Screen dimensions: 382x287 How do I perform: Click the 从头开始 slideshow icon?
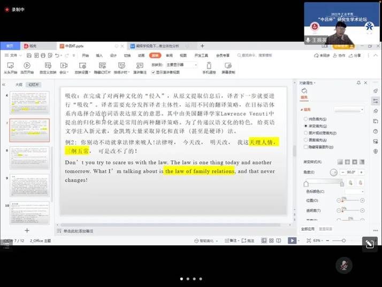click(x=11, y=66)
